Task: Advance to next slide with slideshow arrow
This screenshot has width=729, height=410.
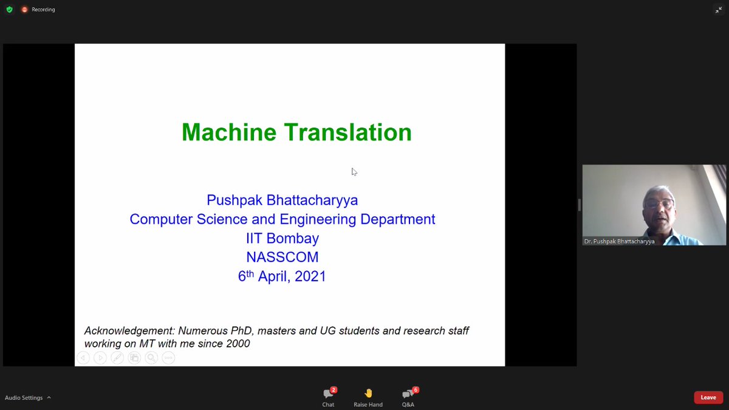Action: [x=100, y=358]
